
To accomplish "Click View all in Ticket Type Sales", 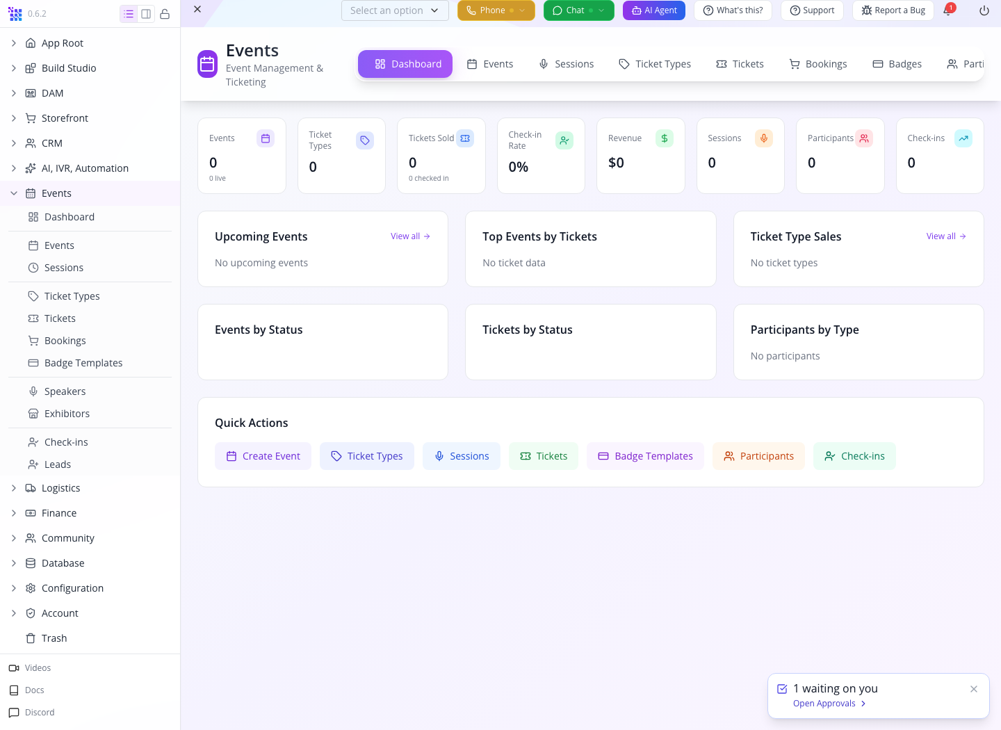I will pyautogui.click(x=946, y=236).
